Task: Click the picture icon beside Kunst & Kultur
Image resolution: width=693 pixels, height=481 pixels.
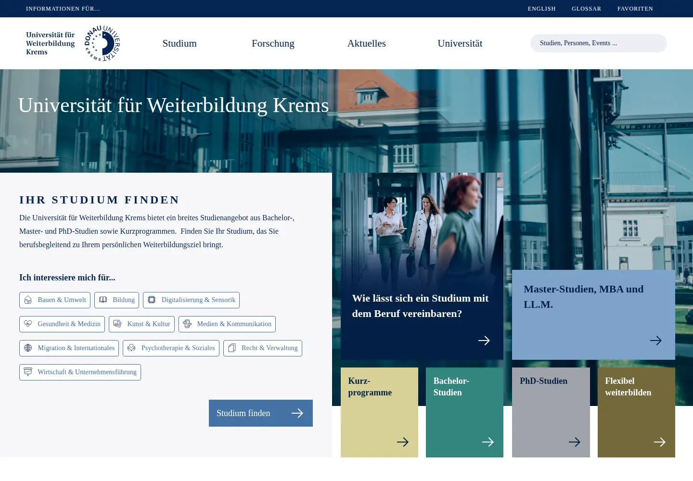Action: click(x=117, y=324)
